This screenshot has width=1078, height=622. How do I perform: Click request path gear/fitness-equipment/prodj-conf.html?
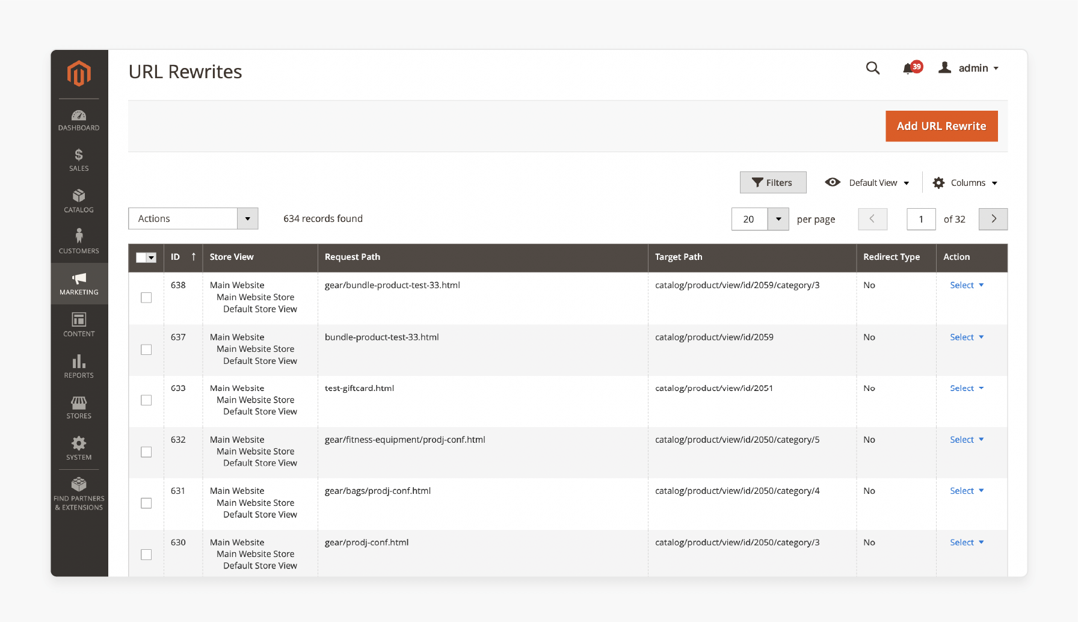click(x=405, y=440)
